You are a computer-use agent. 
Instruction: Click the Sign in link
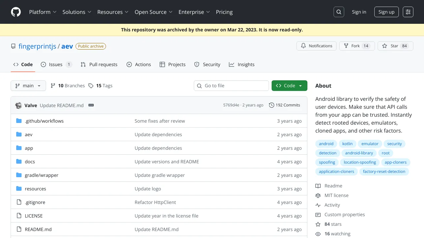pyautogui.click(x=359, y=12)
